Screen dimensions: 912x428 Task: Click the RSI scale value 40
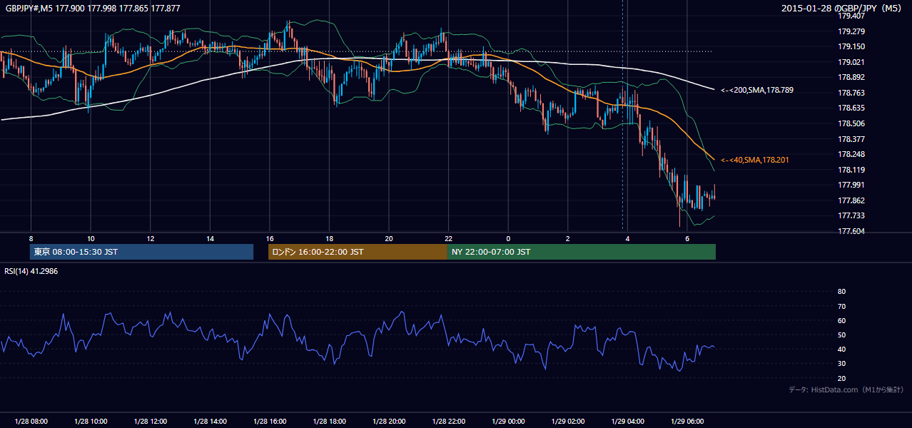[x=841, y=350]
